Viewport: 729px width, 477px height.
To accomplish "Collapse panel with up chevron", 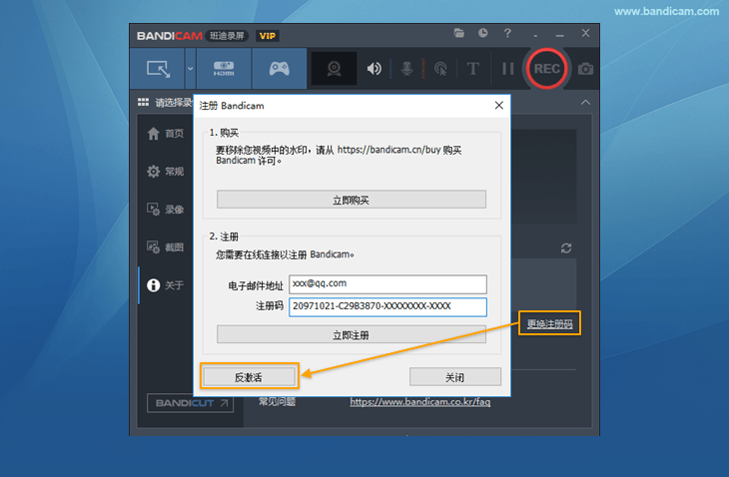I will point(585,102).
